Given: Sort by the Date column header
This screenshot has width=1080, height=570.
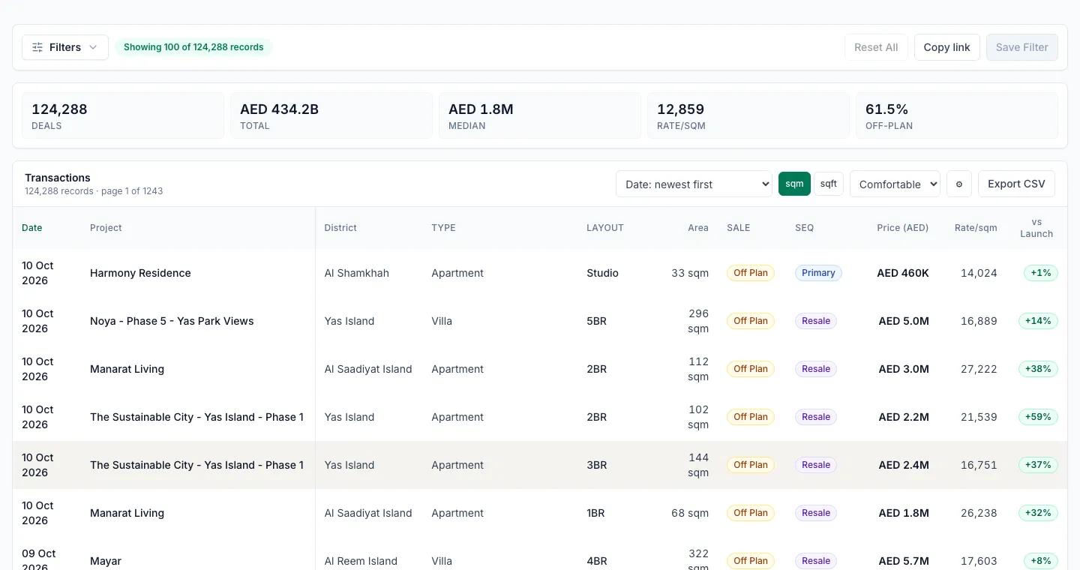Looking at the screenshot, I should click(32, 228).
